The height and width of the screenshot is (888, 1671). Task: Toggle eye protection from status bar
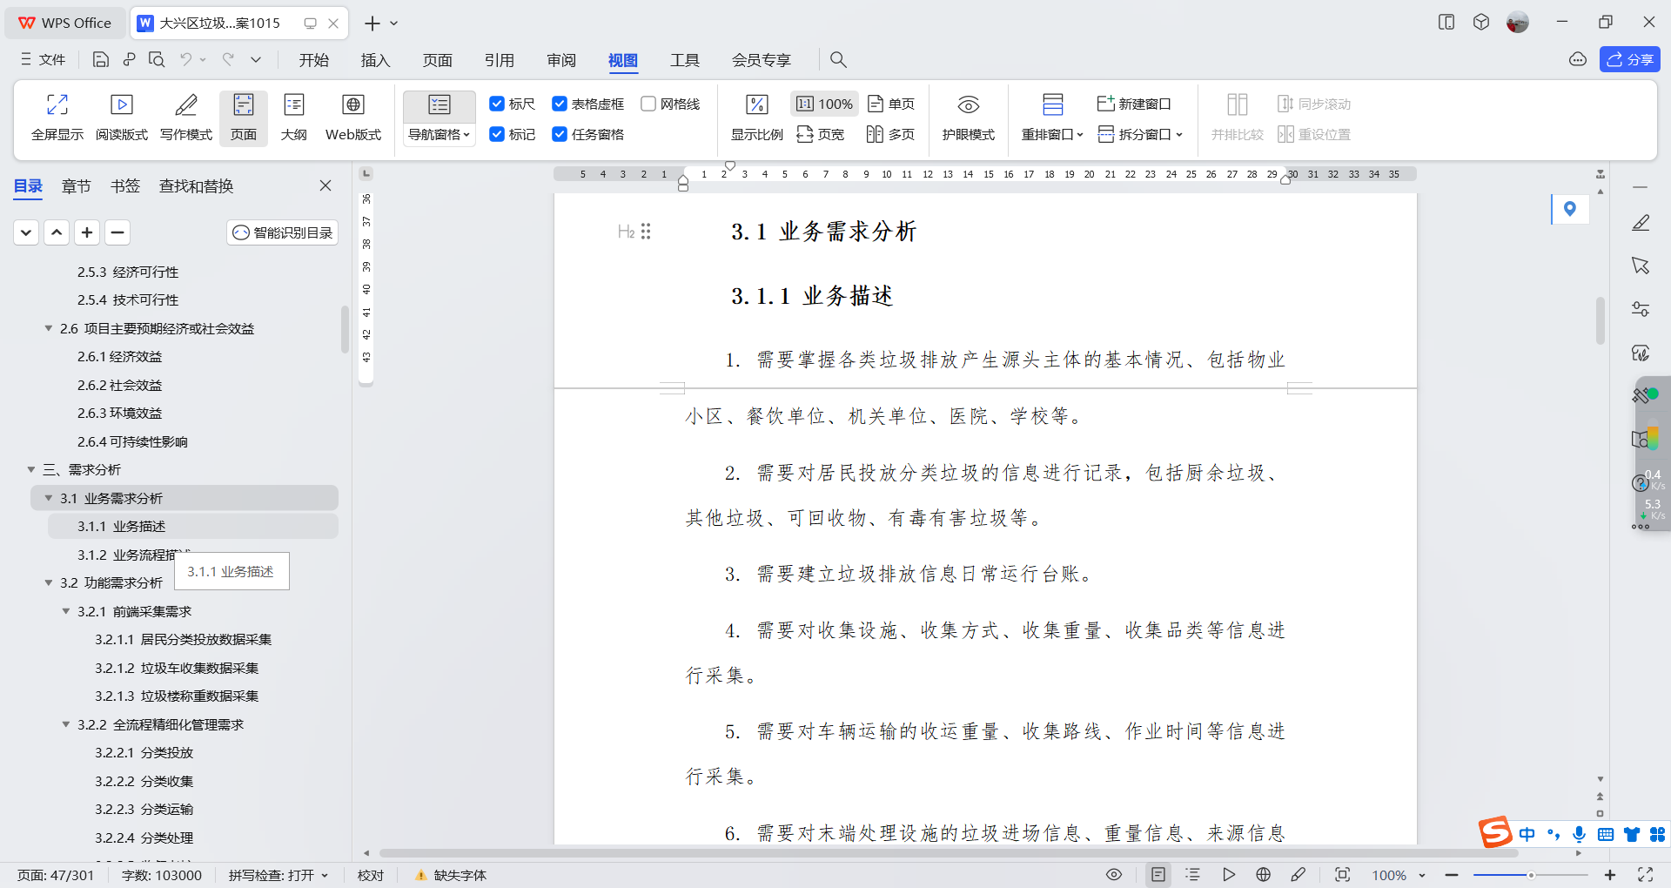(x=1114, y=875)
